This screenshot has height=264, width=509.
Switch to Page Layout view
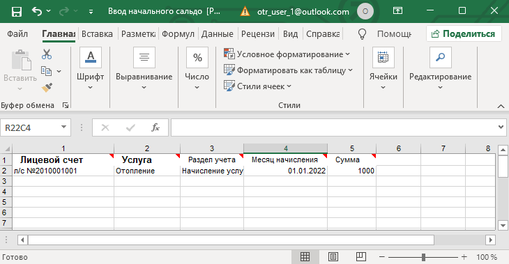(x=333, y=257)
